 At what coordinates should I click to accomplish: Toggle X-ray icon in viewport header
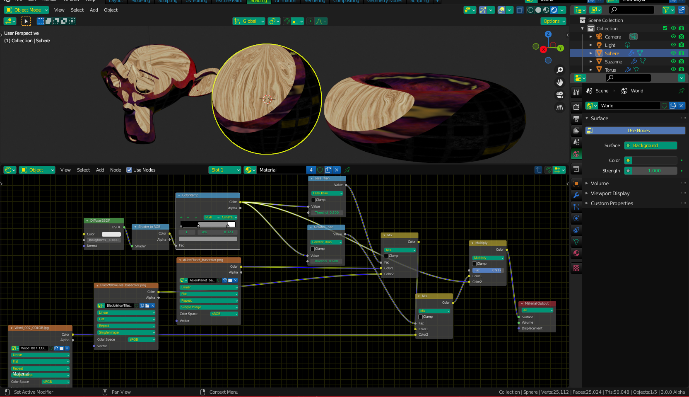[520, 10]
